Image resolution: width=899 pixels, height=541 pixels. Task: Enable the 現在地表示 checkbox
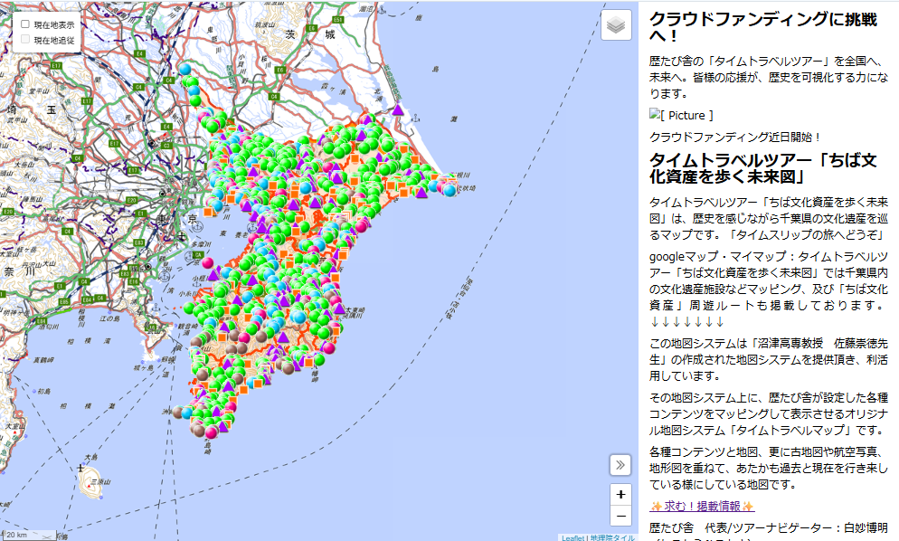[x=25, y=24]
